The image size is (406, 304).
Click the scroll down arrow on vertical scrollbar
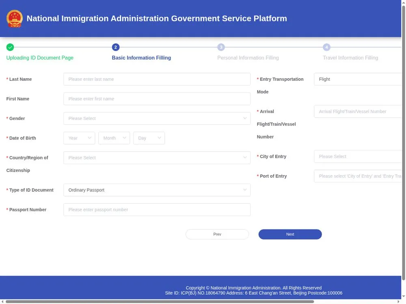[404, 296]
